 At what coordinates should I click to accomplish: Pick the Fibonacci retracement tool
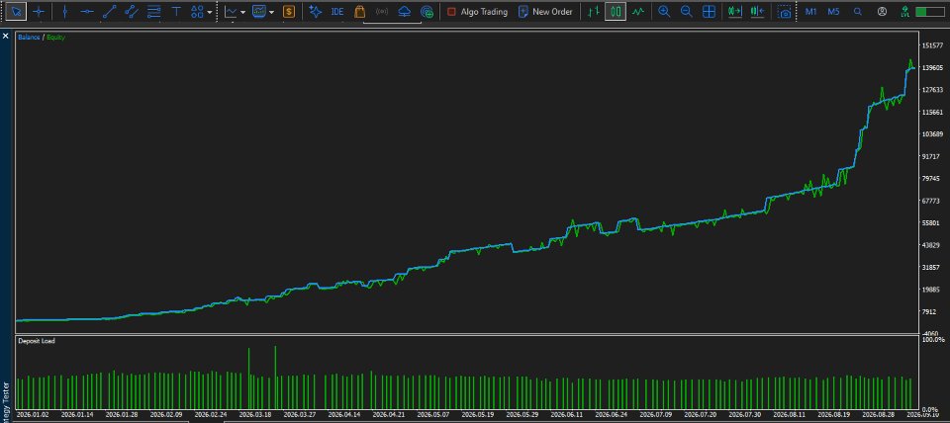point(154,12)
